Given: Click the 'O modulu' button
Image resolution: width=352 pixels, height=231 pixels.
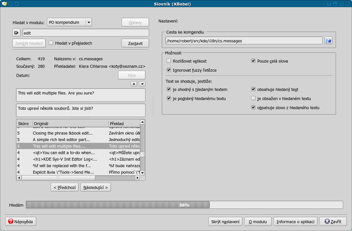Looking at the screenshot, I should pyautogui.click(x=258, y=222).
